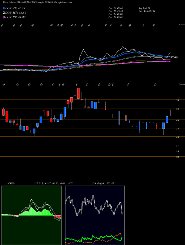Click the 'ADX' panel heading
Image resolution: width=185 pixels, height=245 pixels.
(70, 183)
